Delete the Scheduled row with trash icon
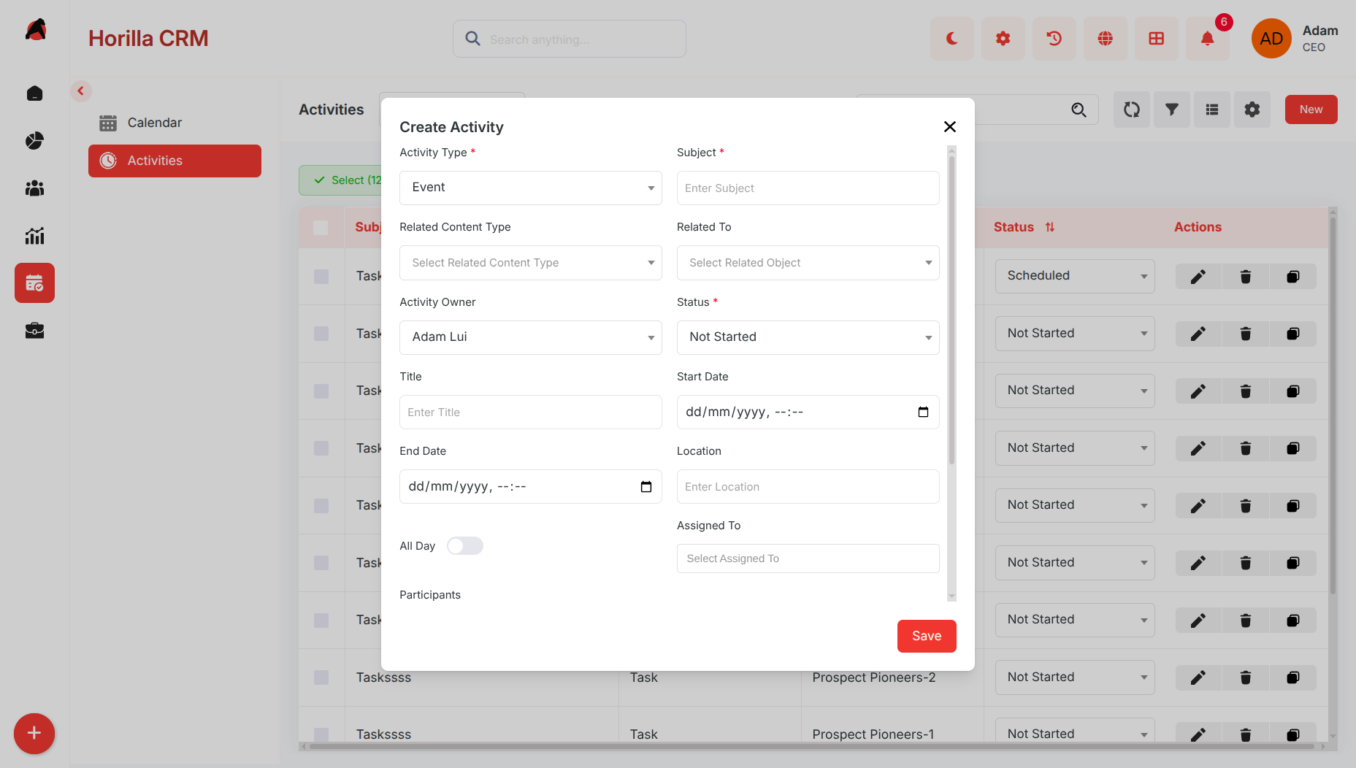This screenshot has width=1356, height=768. 1246,277
